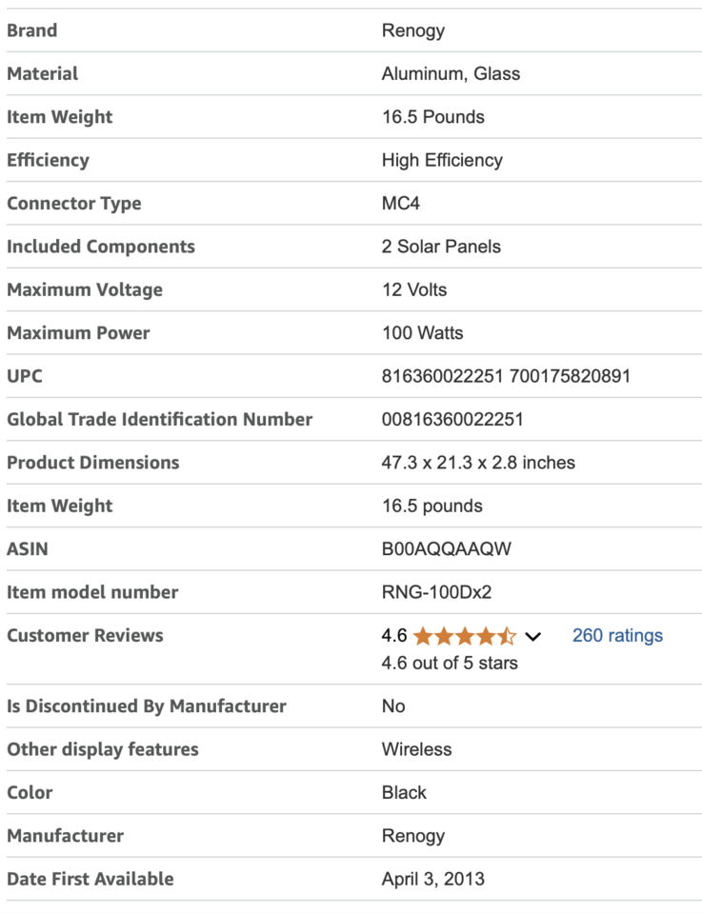Select the ASIN value B00AQQAAQW
702x914 pixels.
(447, 549)
